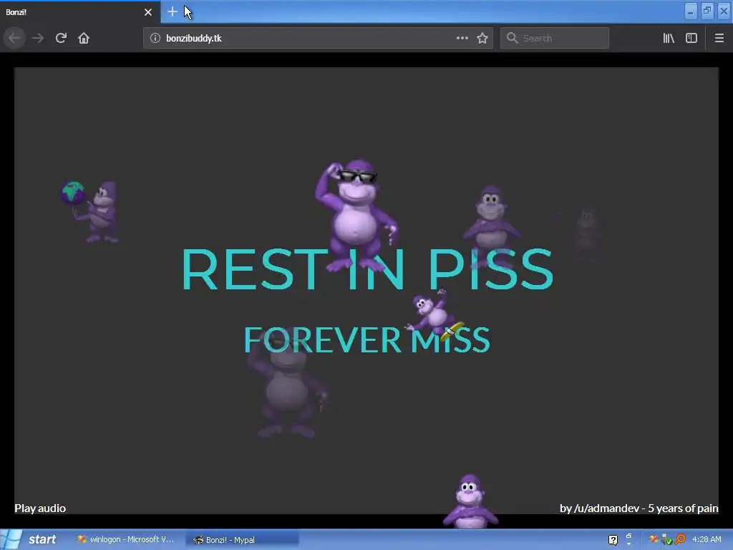Screen dimensions: 733x550
Task: Open the browser hamburger menu
Action: (x=719, y=38)
